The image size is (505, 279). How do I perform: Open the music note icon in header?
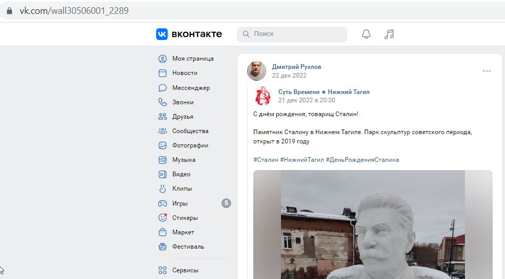click(x=389, y=34)
